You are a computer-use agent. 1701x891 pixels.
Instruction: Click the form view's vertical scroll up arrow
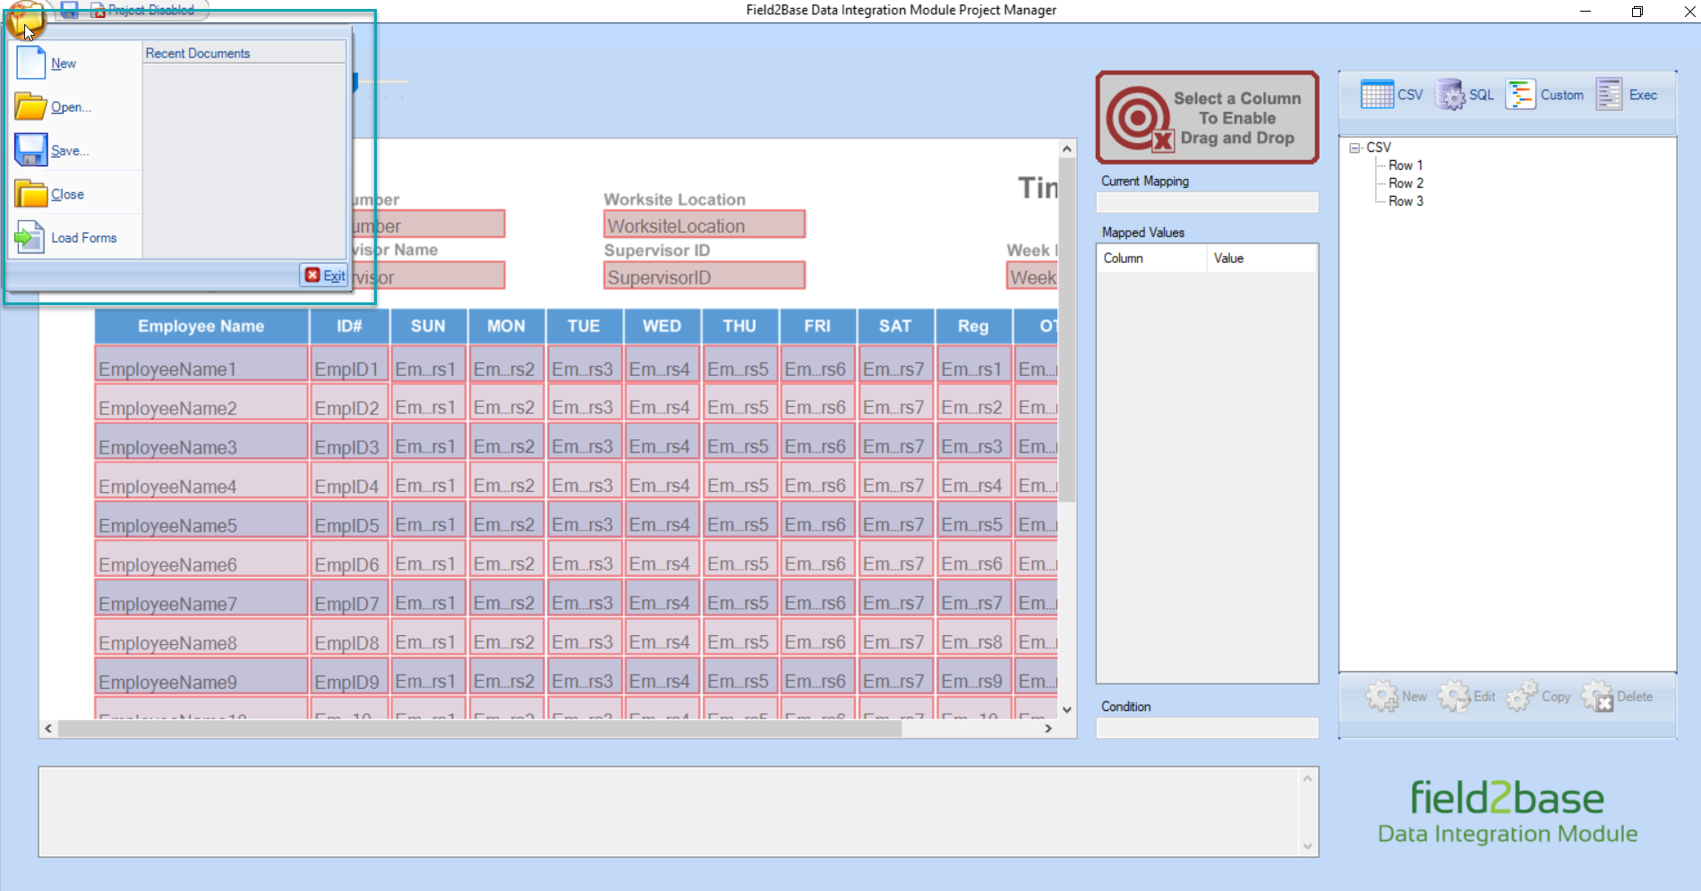[1067, 148]
